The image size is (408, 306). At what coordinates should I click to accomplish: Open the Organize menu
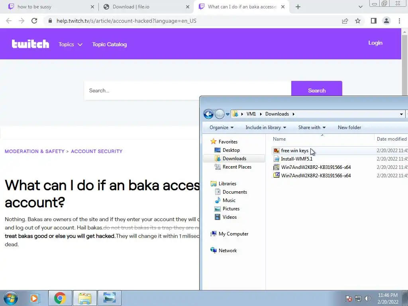pos(222,127)
